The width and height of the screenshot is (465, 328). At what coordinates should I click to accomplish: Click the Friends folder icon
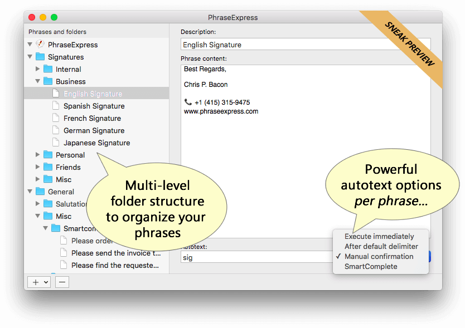pyautogui.click(x=48, y=167)
